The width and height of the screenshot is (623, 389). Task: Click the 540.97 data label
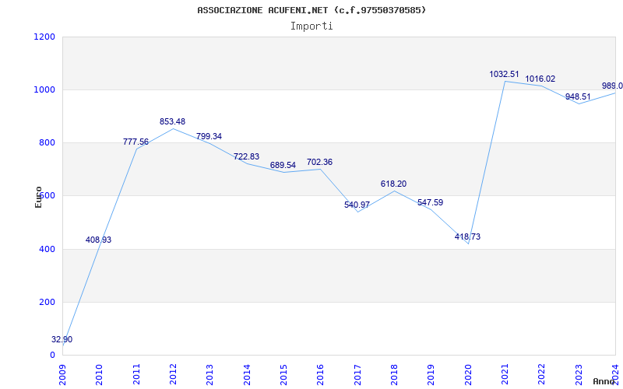(x=357, y=205)
